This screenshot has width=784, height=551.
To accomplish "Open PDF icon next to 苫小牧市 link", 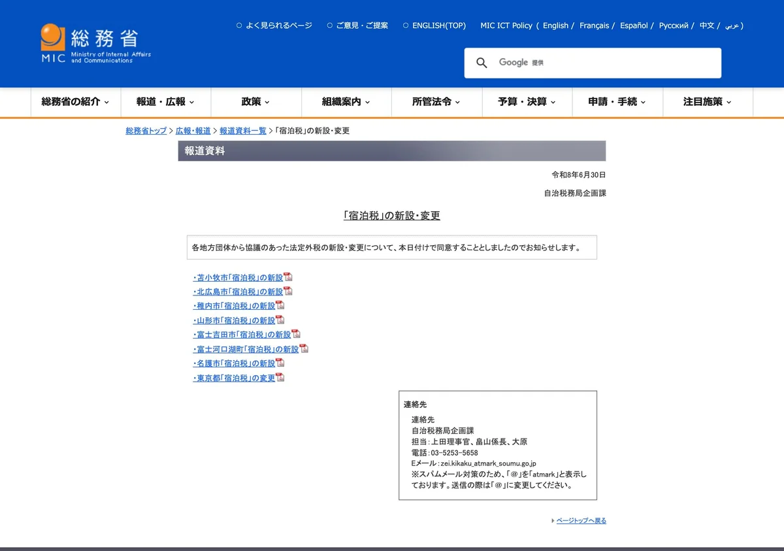I will pos(288,277).
